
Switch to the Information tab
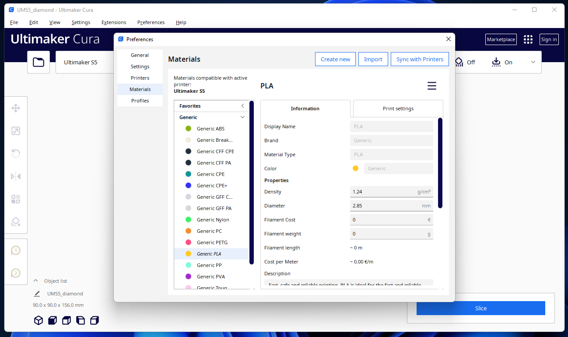pos(305,109)
